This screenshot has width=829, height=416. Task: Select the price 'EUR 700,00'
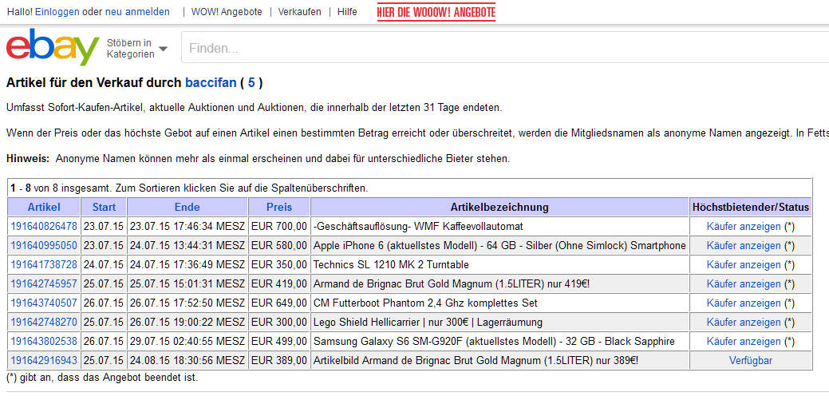(x=279, y=227)
